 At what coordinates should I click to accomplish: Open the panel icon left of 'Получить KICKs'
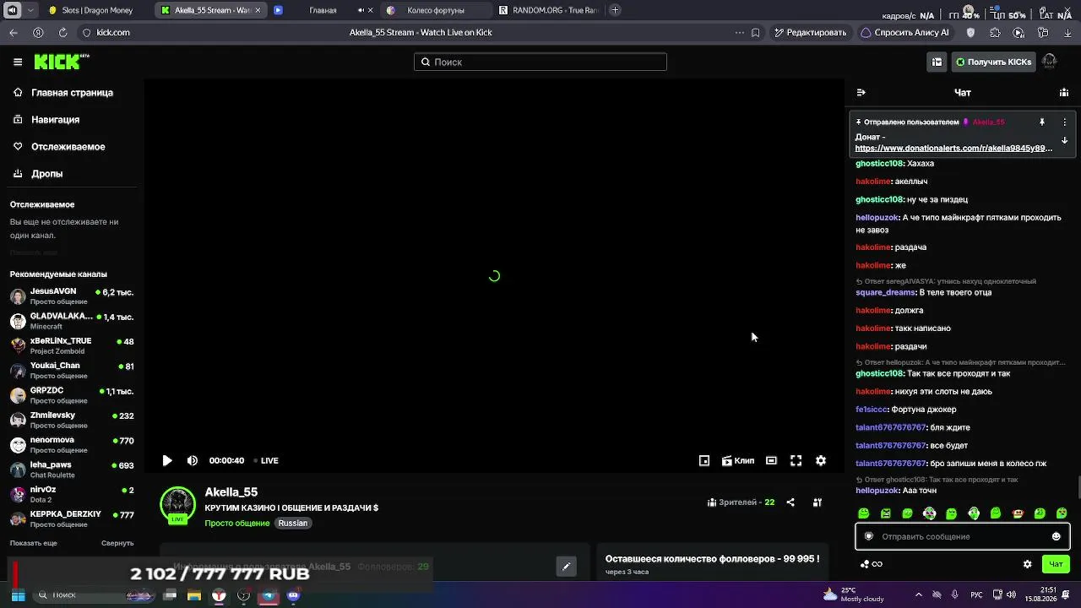tap(937, 62)
